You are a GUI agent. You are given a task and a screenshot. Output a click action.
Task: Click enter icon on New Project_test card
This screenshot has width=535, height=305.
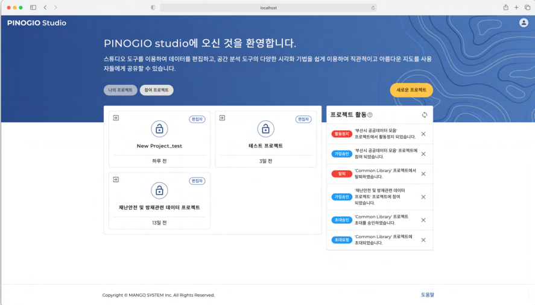116,118
